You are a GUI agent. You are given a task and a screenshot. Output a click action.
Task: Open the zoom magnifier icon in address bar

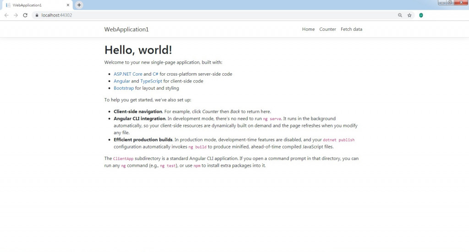click(x=400, y=15)
